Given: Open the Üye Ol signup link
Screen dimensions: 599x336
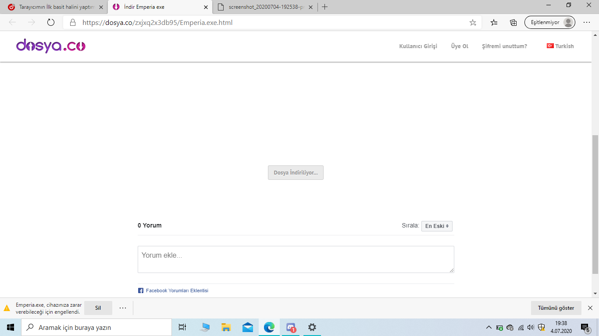Looking at the screenshot, I should [460, 46].
